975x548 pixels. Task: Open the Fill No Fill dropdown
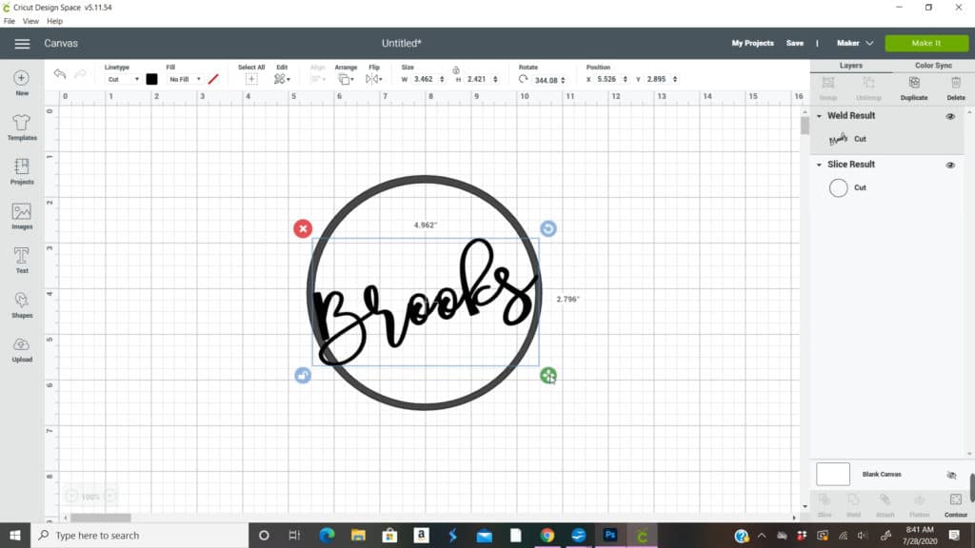click(186, 80)
